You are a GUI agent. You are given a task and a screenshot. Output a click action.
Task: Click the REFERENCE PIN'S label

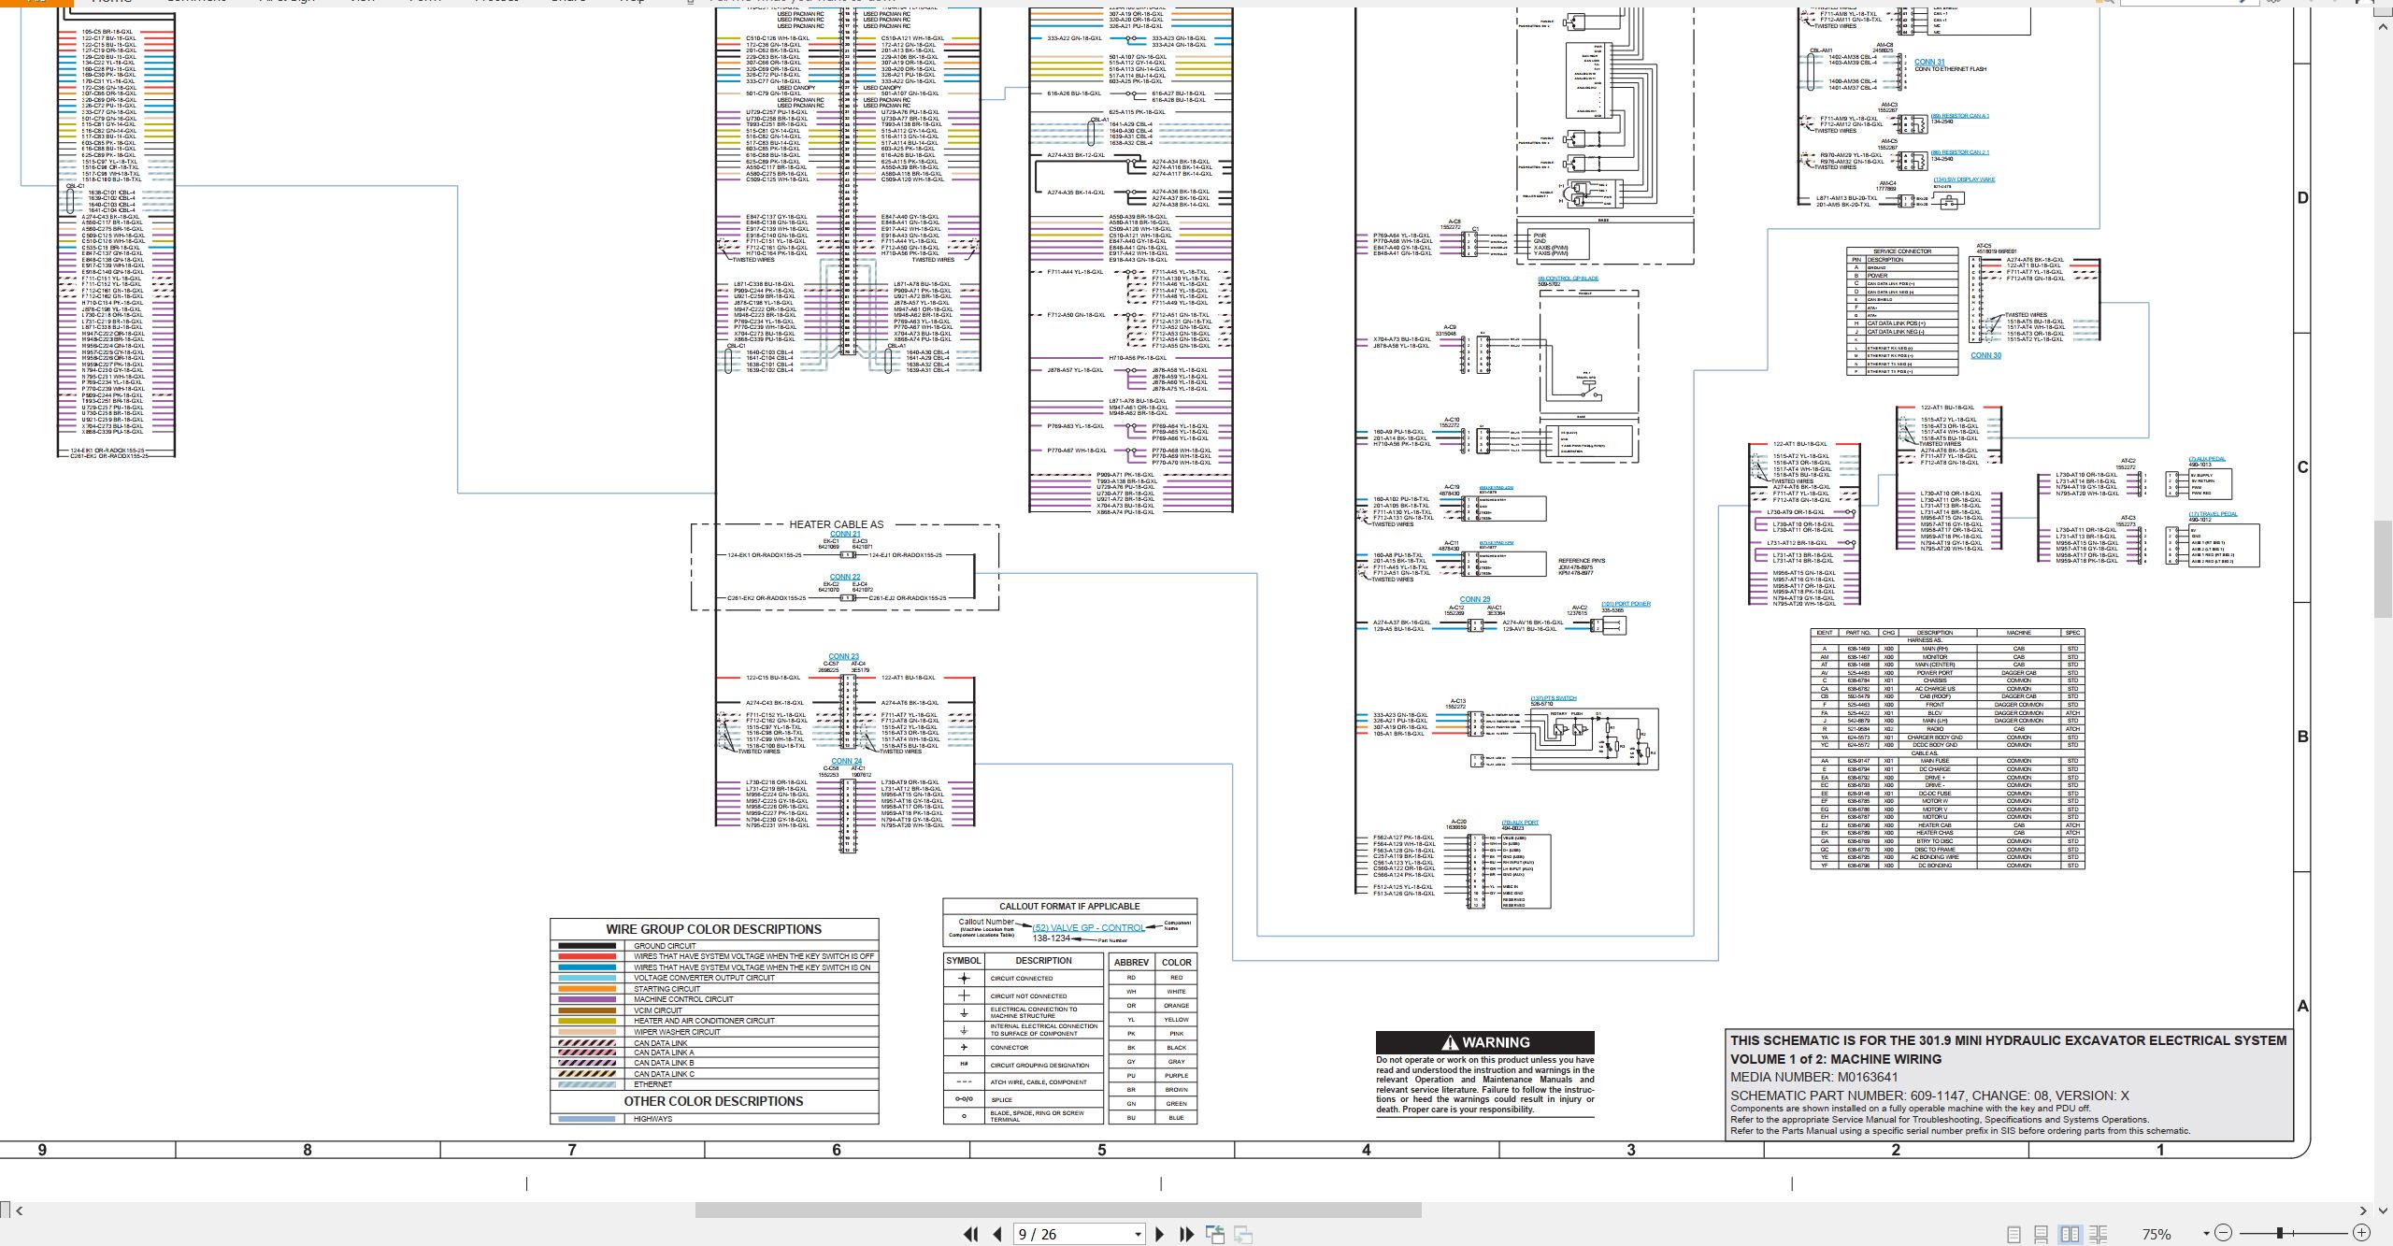[x=1582, y=561]
